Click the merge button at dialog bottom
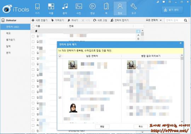The image size is (191, 134). click(102, 127)
